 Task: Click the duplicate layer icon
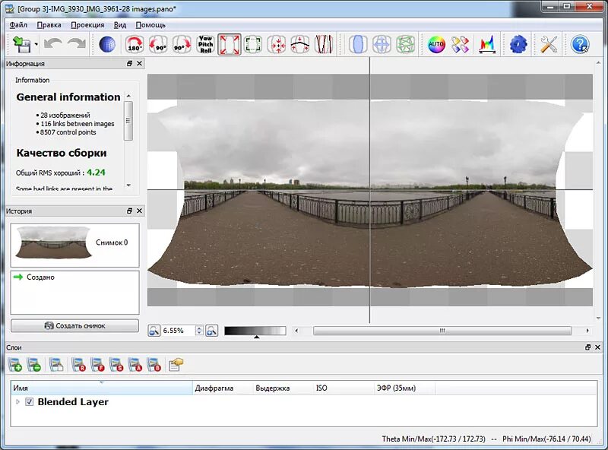[x=56, y=365]
